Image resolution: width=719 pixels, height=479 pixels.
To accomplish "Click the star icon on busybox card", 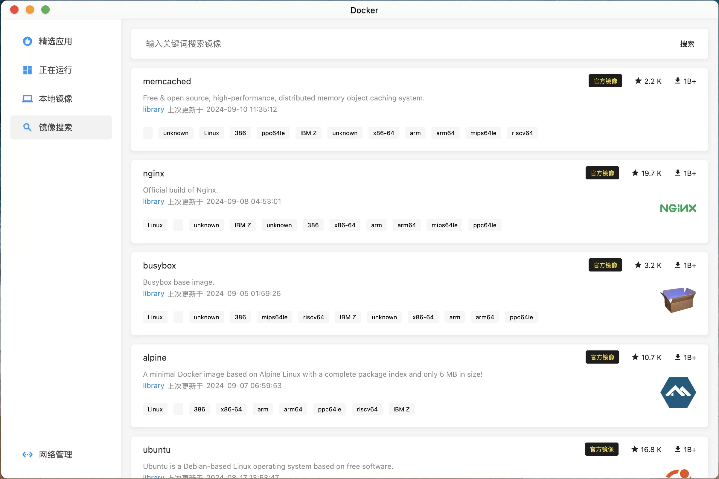I will tap(638, 265).
